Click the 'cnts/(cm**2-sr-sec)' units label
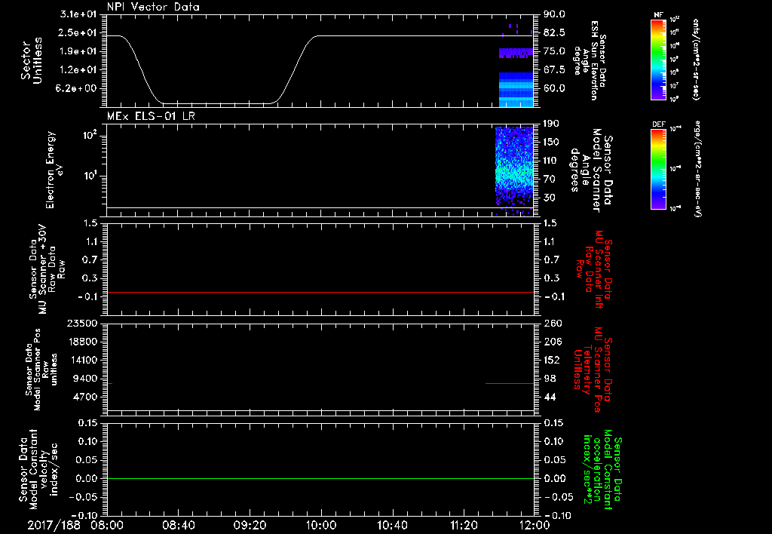The width and height of the screenshot is (772, 534). click(696, 60)
